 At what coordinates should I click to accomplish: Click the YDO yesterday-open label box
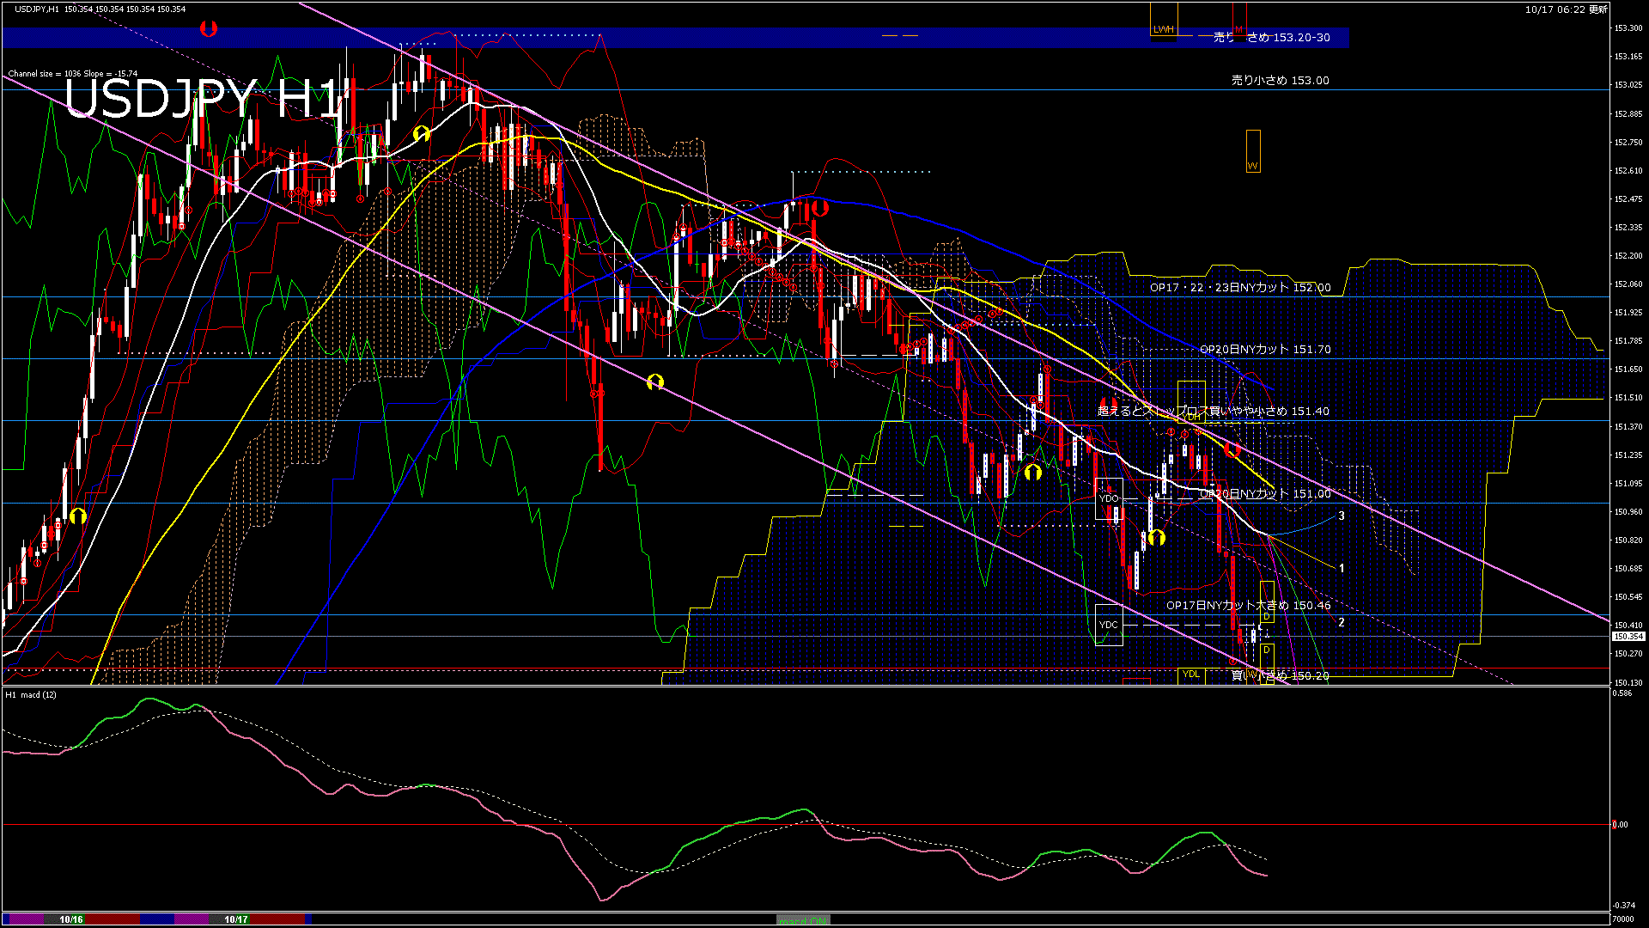1109,498
